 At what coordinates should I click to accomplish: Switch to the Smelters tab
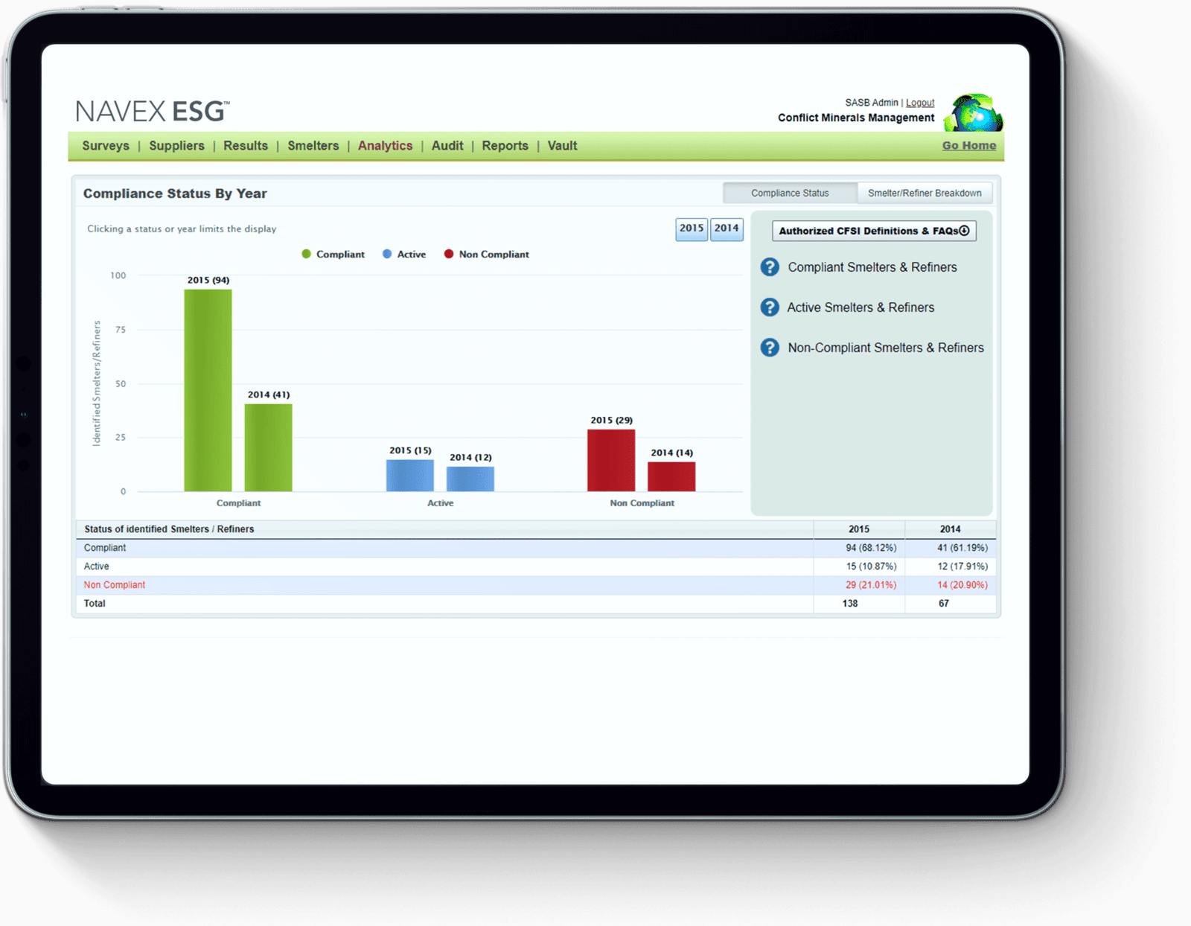pyautogui.click(x=313, y=146)
